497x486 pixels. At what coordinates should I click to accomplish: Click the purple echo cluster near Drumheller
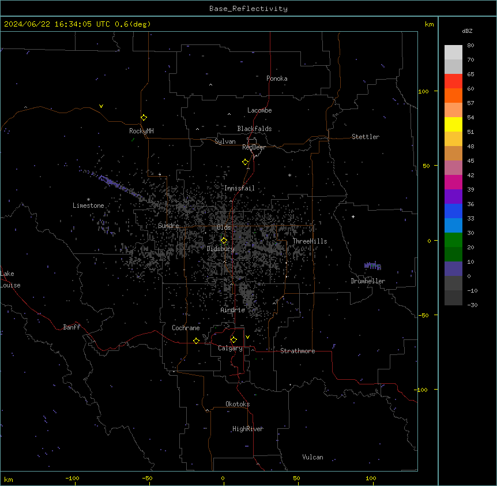tap(372, 266)
